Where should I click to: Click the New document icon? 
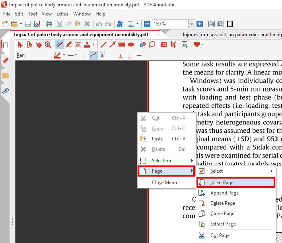point(5,24)
